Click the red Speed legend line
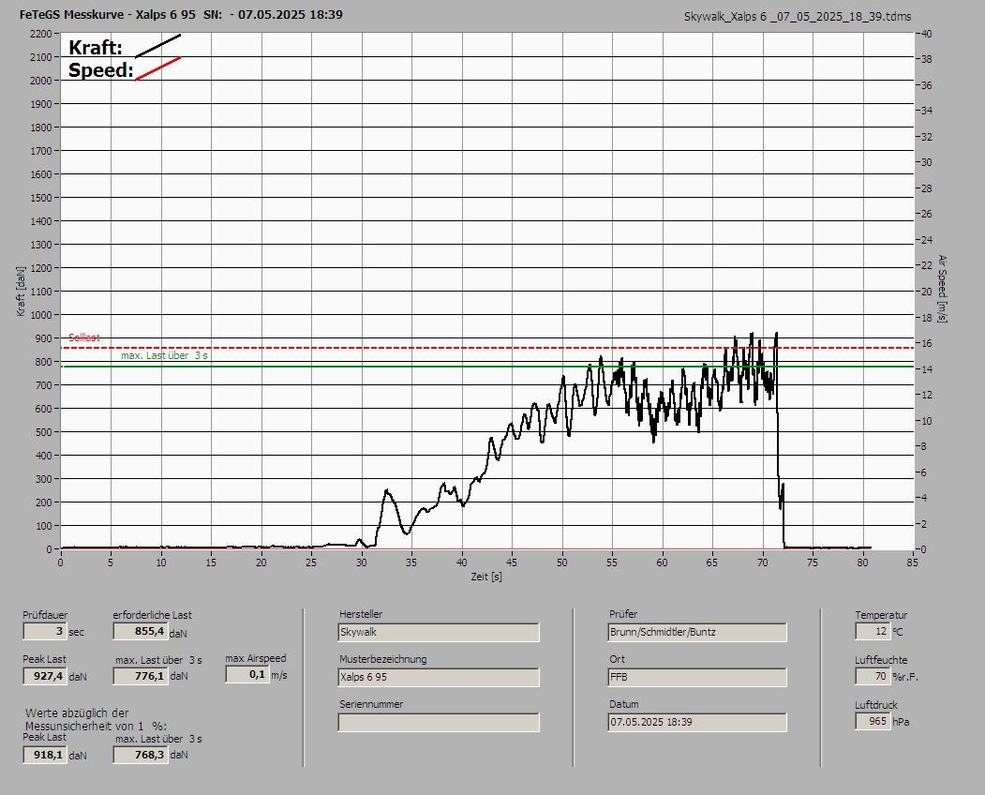Screen dimensions: 985x795 157,68
